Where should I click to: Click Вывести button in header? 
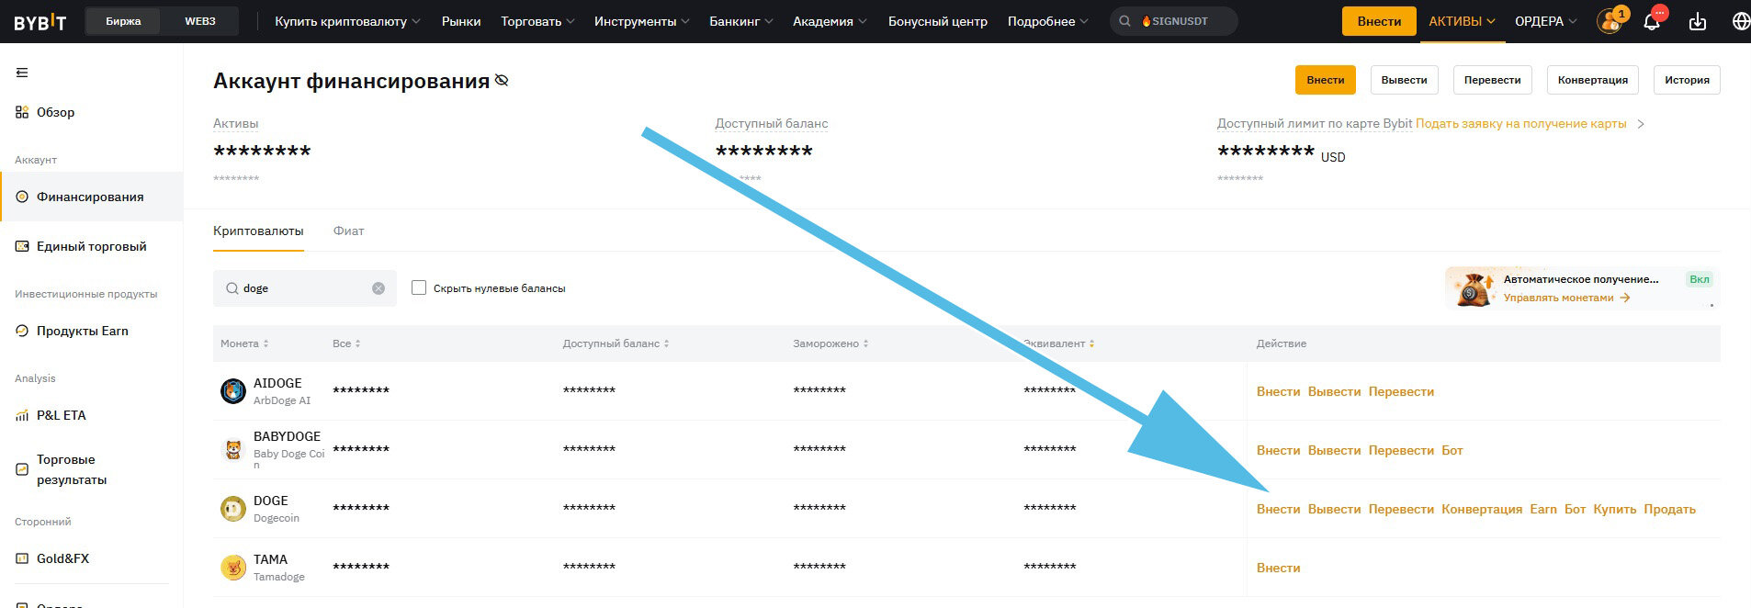tap(1405, 80)
